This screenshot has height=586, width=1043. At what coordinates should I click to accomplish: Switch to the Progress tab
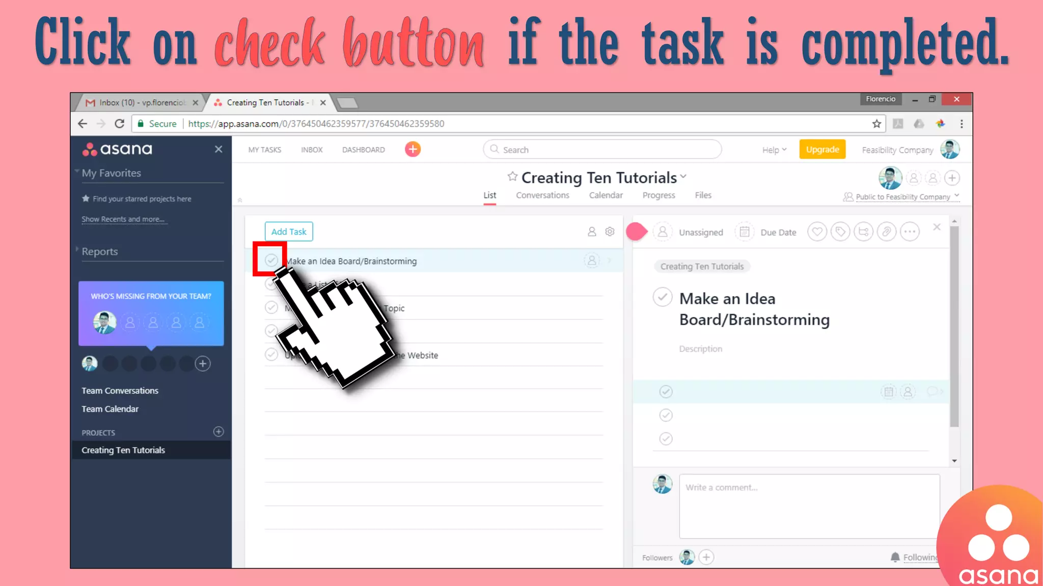[658, 195]
